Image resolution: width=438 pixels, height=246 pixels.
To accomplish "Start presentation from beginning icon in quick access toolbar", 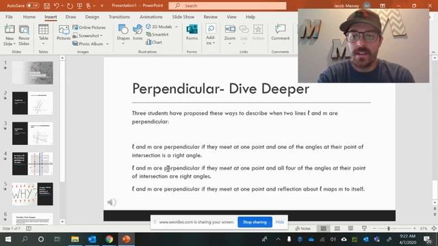I will (x=79, y=5).
